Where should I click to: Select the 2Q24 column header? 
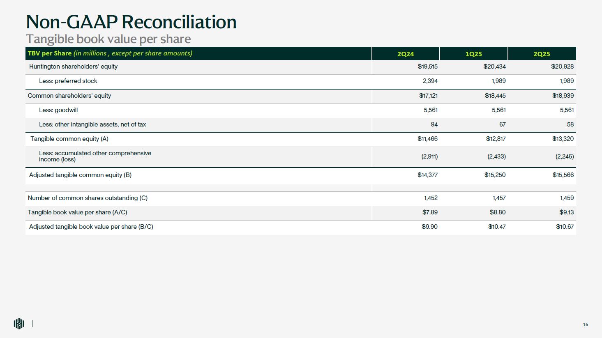(405, 54)
